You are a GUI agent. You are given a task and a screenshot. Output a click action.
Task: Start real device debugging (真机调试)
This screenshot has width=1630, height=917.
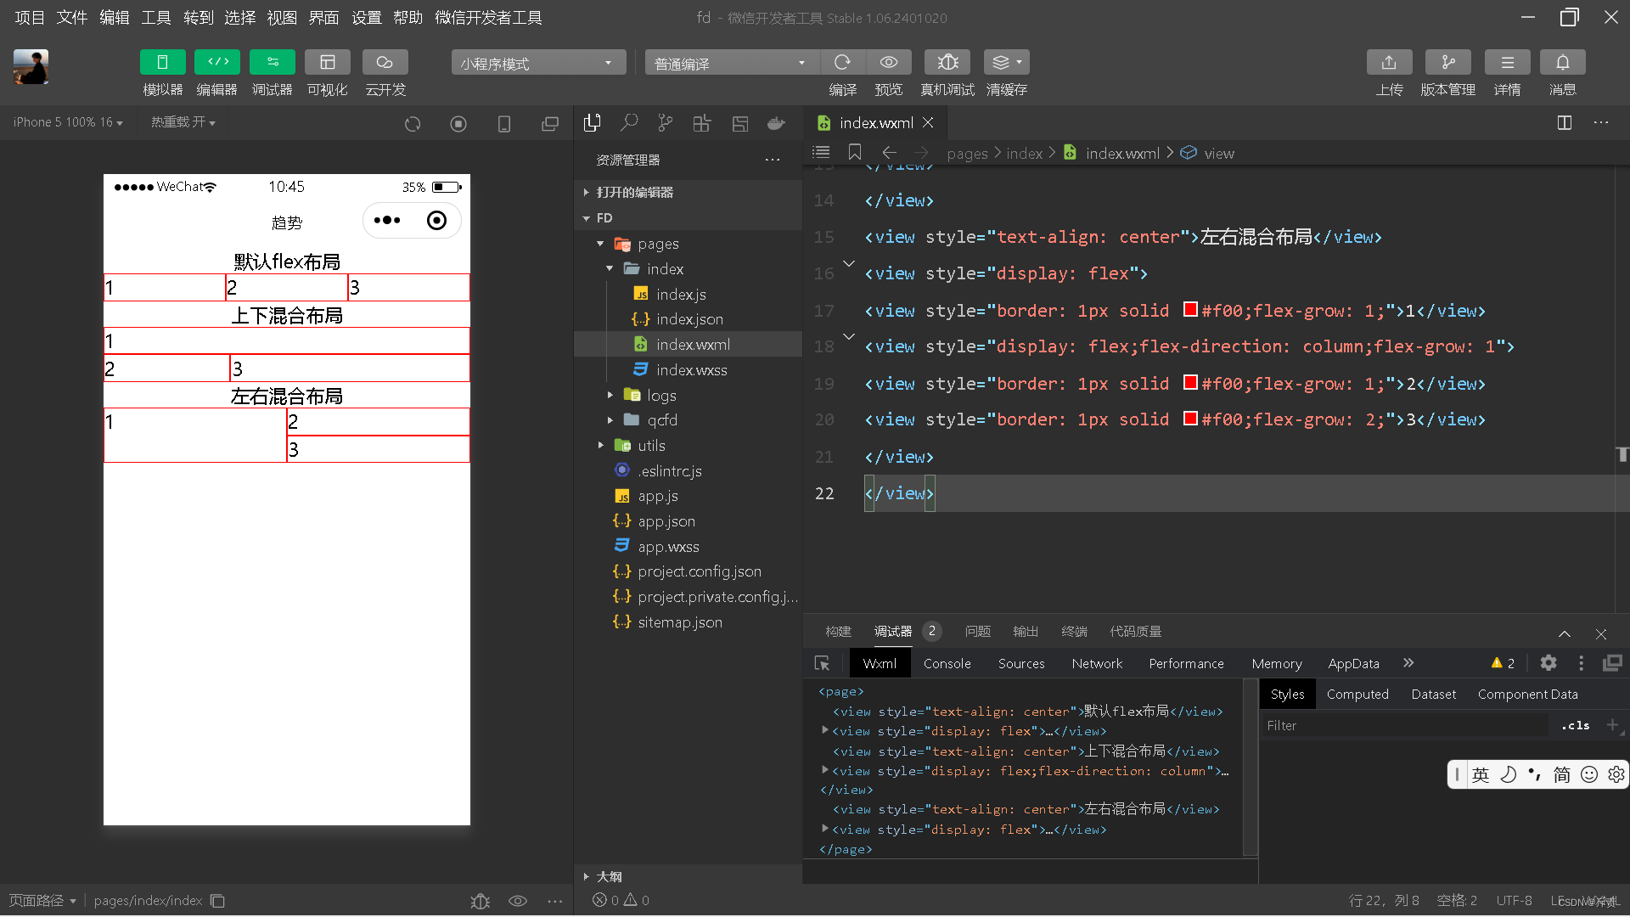(947, 62)
